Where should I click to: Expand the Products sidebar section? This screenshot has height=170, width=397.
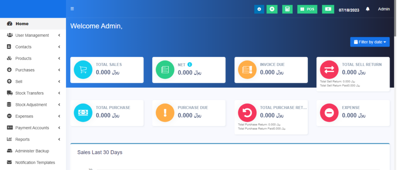point(33,59)
